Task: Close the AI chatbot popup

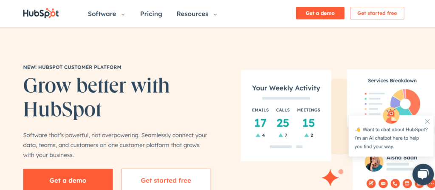Action: pos(427,121)
